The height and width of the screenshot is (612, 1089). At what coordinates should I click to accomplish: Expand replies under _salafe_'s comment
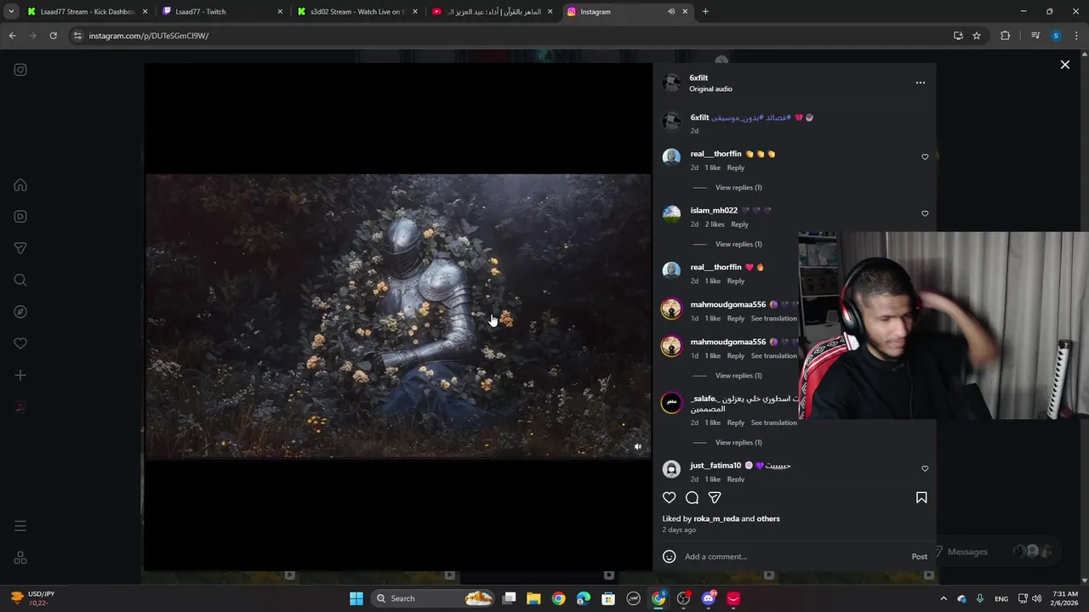[x=738, y=442]
